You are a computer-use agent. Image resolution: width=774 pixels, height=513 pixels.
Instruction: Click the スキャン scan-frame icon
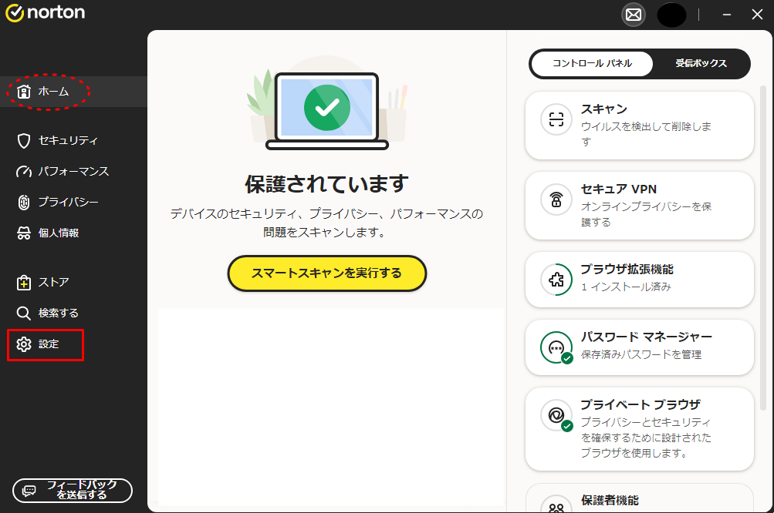556,119
